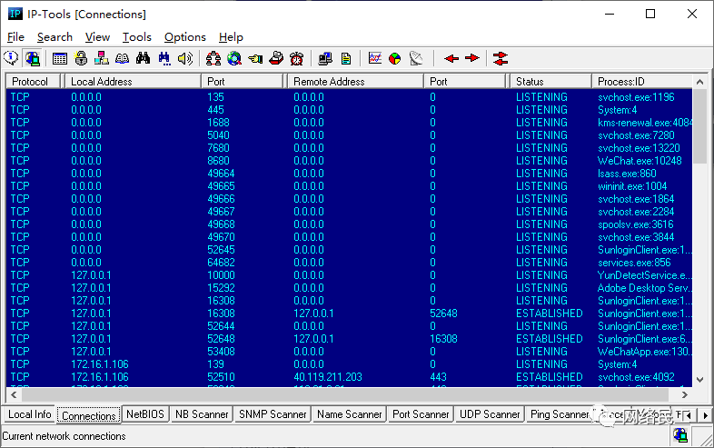Click the horizontal scrollbar right arrow
Image resolution: width=714 pixels, height=448 pixels.
coord(684,394)
